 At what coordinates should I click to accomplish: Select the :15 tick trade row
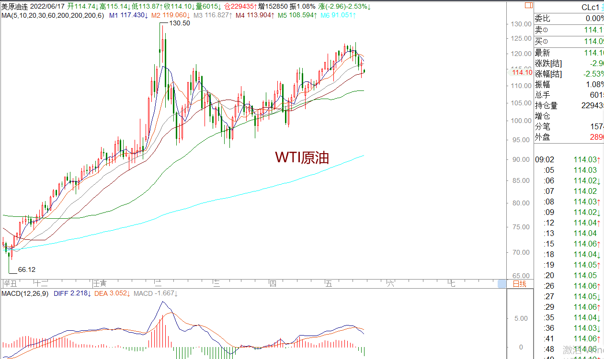(569, 244)
